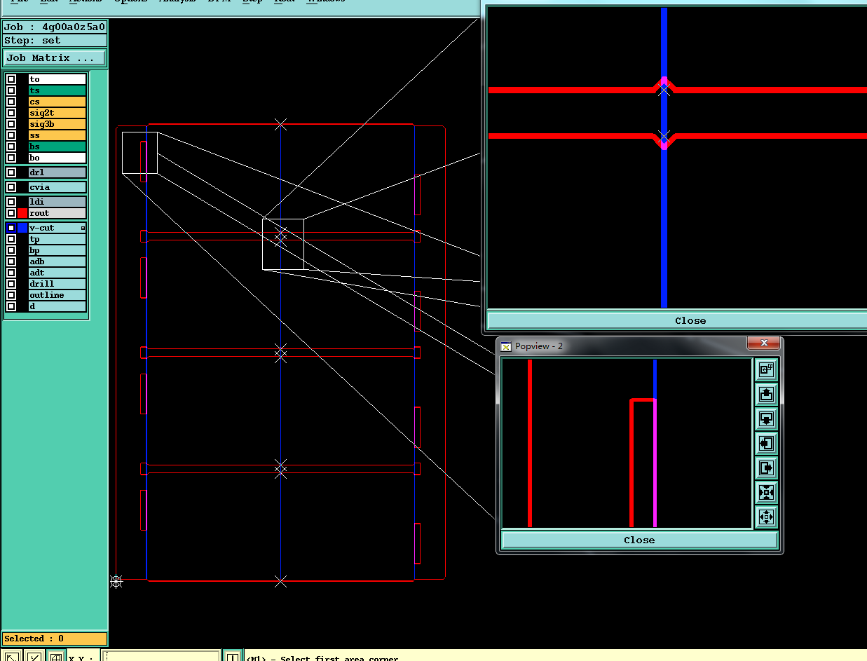Click the inward-arrows zoom icon in Popview - 2
This screenshot has width=867, height=661.
click(x=766, y=492)
